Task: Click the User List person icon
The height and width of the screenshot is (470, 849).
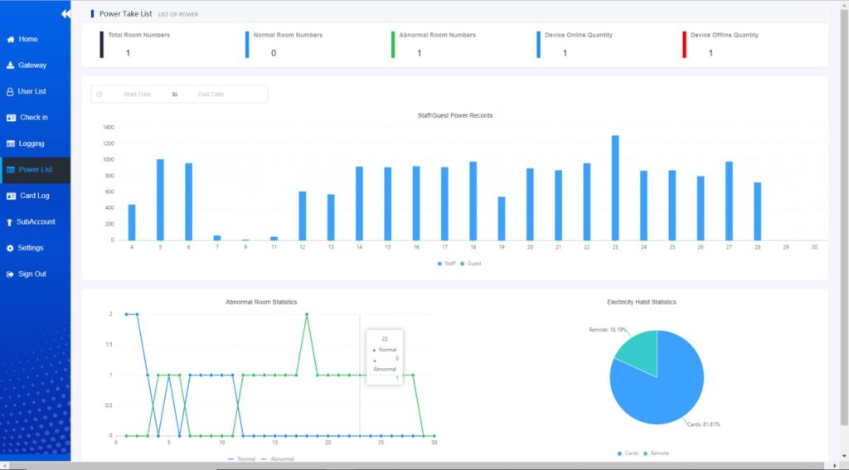Action: [10, 91]
